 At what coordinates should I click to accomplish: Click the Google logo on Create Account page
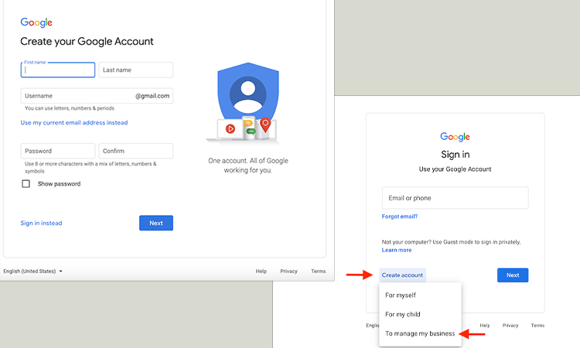(36, 22)
